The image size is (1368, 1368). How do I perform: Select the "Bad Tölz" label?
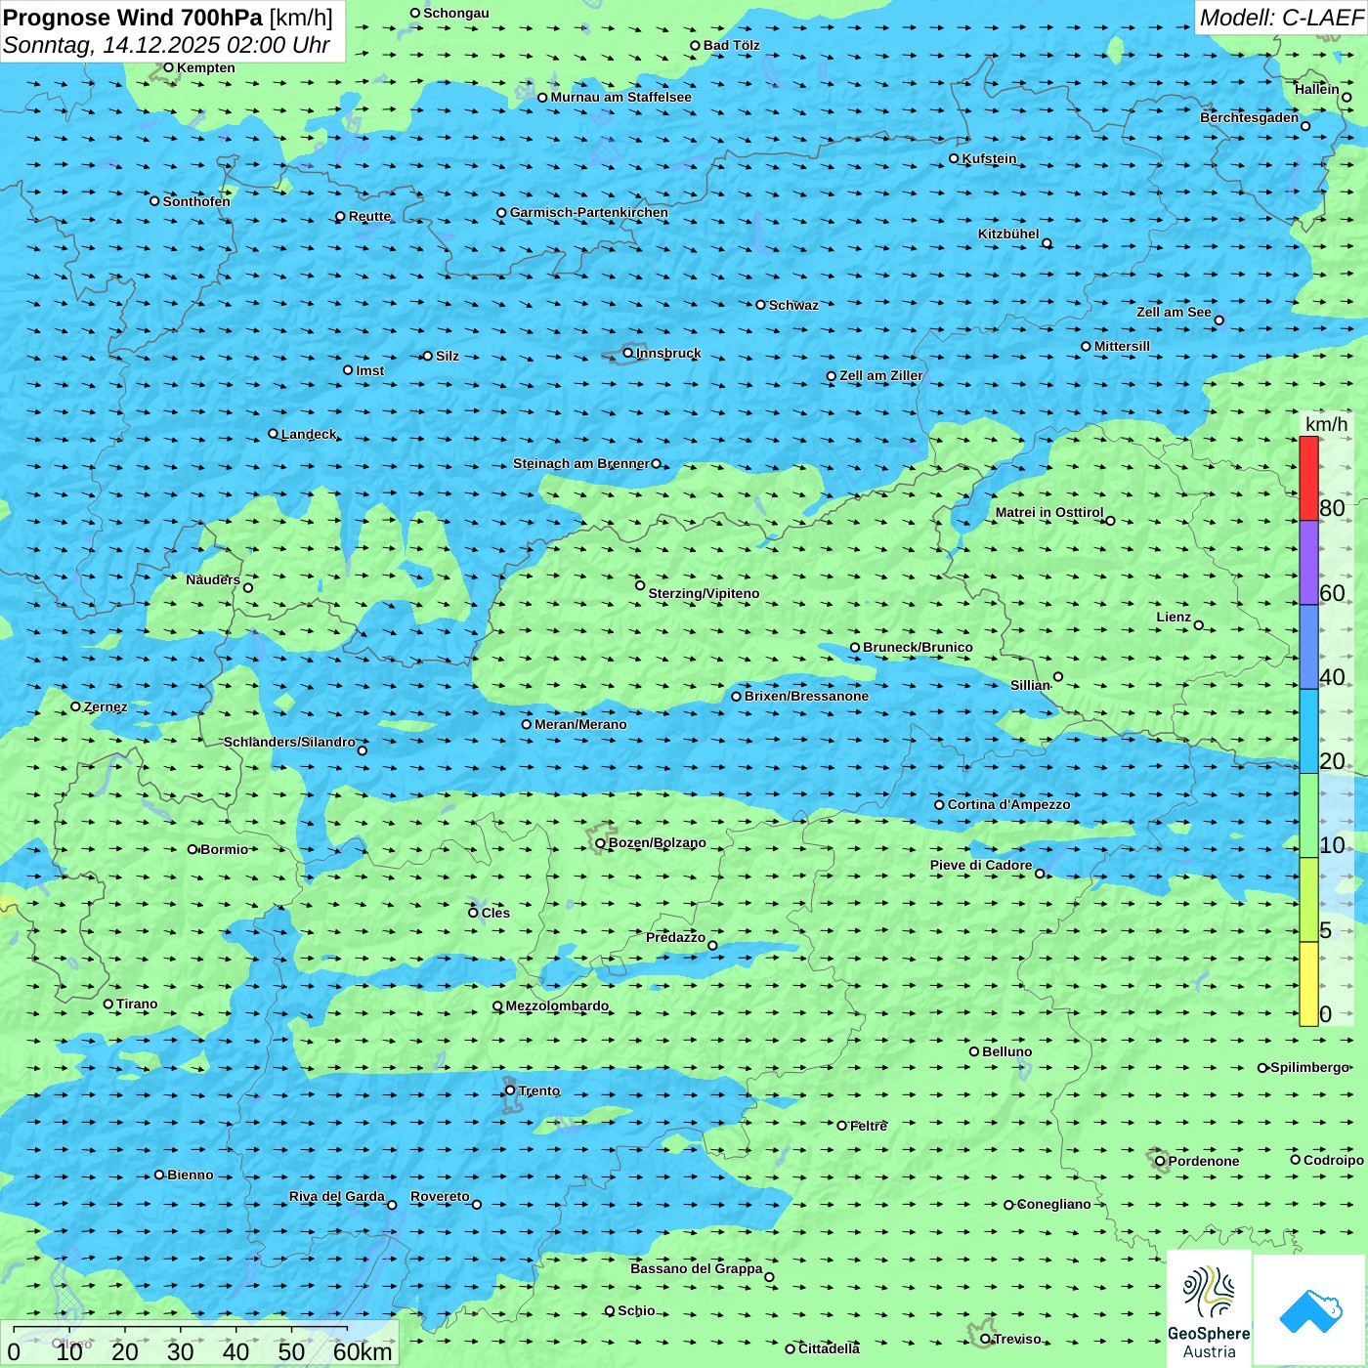pyautogui.click(x=732, y=45)
